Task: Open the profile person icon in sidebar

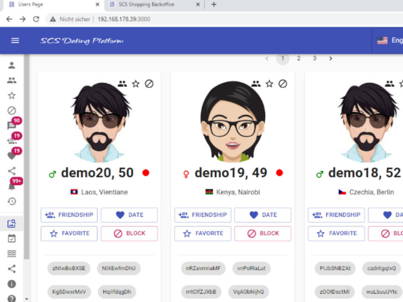Action: point(12,65)
